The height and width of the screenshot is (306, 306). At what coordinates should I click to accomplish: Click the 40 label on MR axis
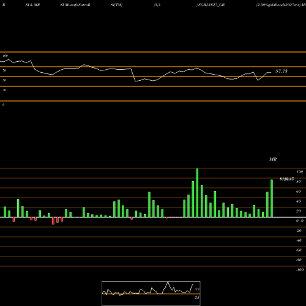tap(299, 201)
